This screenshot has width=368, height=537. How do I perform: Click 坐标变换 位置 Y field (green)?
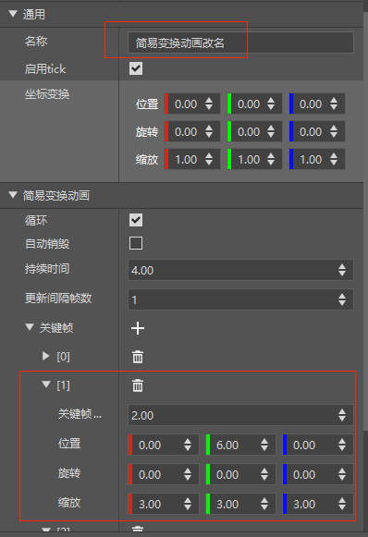pyautogui.click(x=254, y=104)
